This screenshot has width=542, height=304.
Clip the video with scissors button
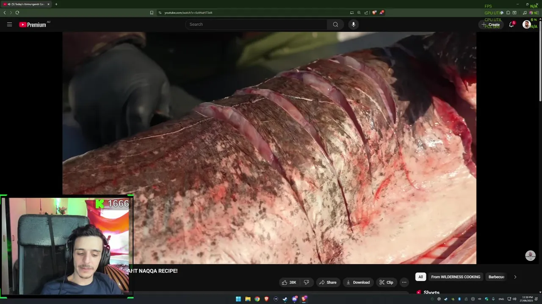(386, 282)
